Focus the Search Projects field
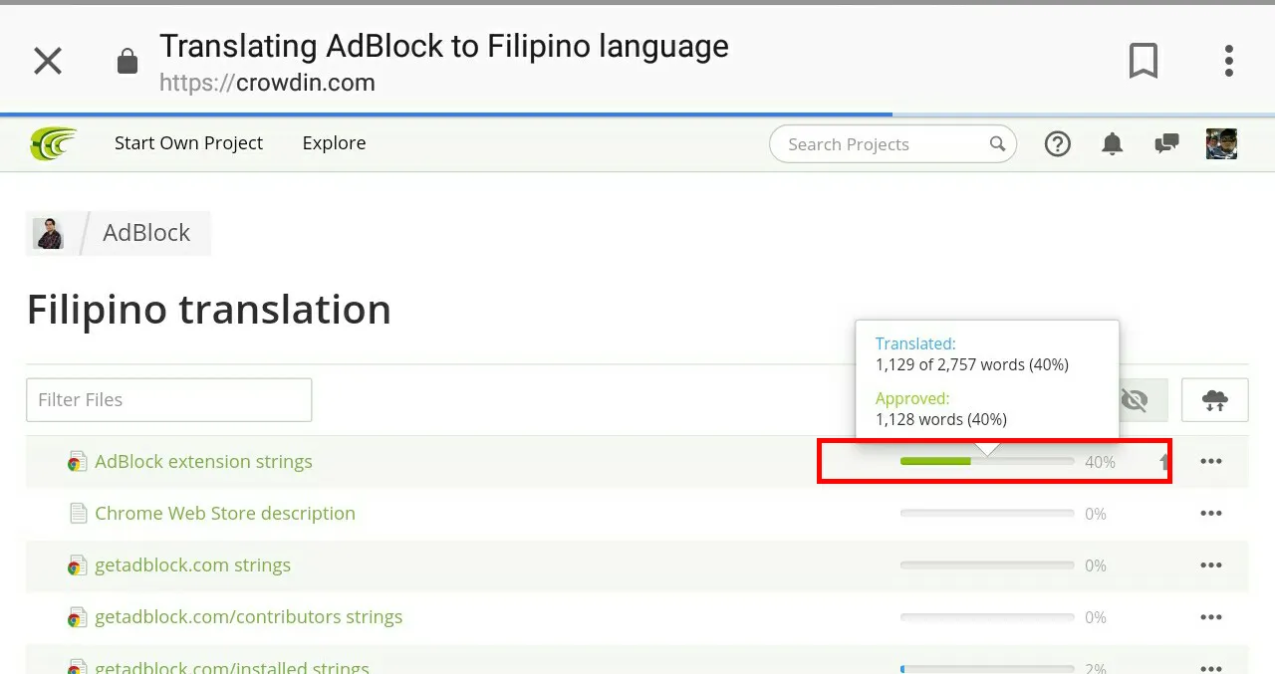1275x674 pixels. [892, 144]
